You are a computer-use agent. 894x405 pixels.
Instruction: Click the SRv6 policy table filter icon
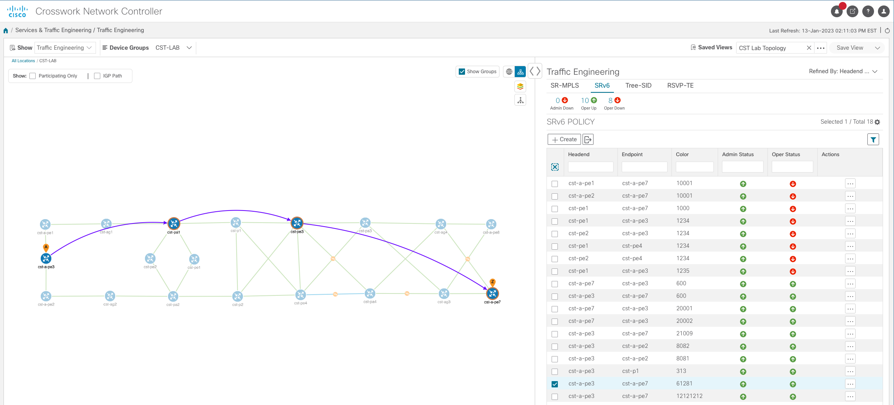click(x=873, y=139)
